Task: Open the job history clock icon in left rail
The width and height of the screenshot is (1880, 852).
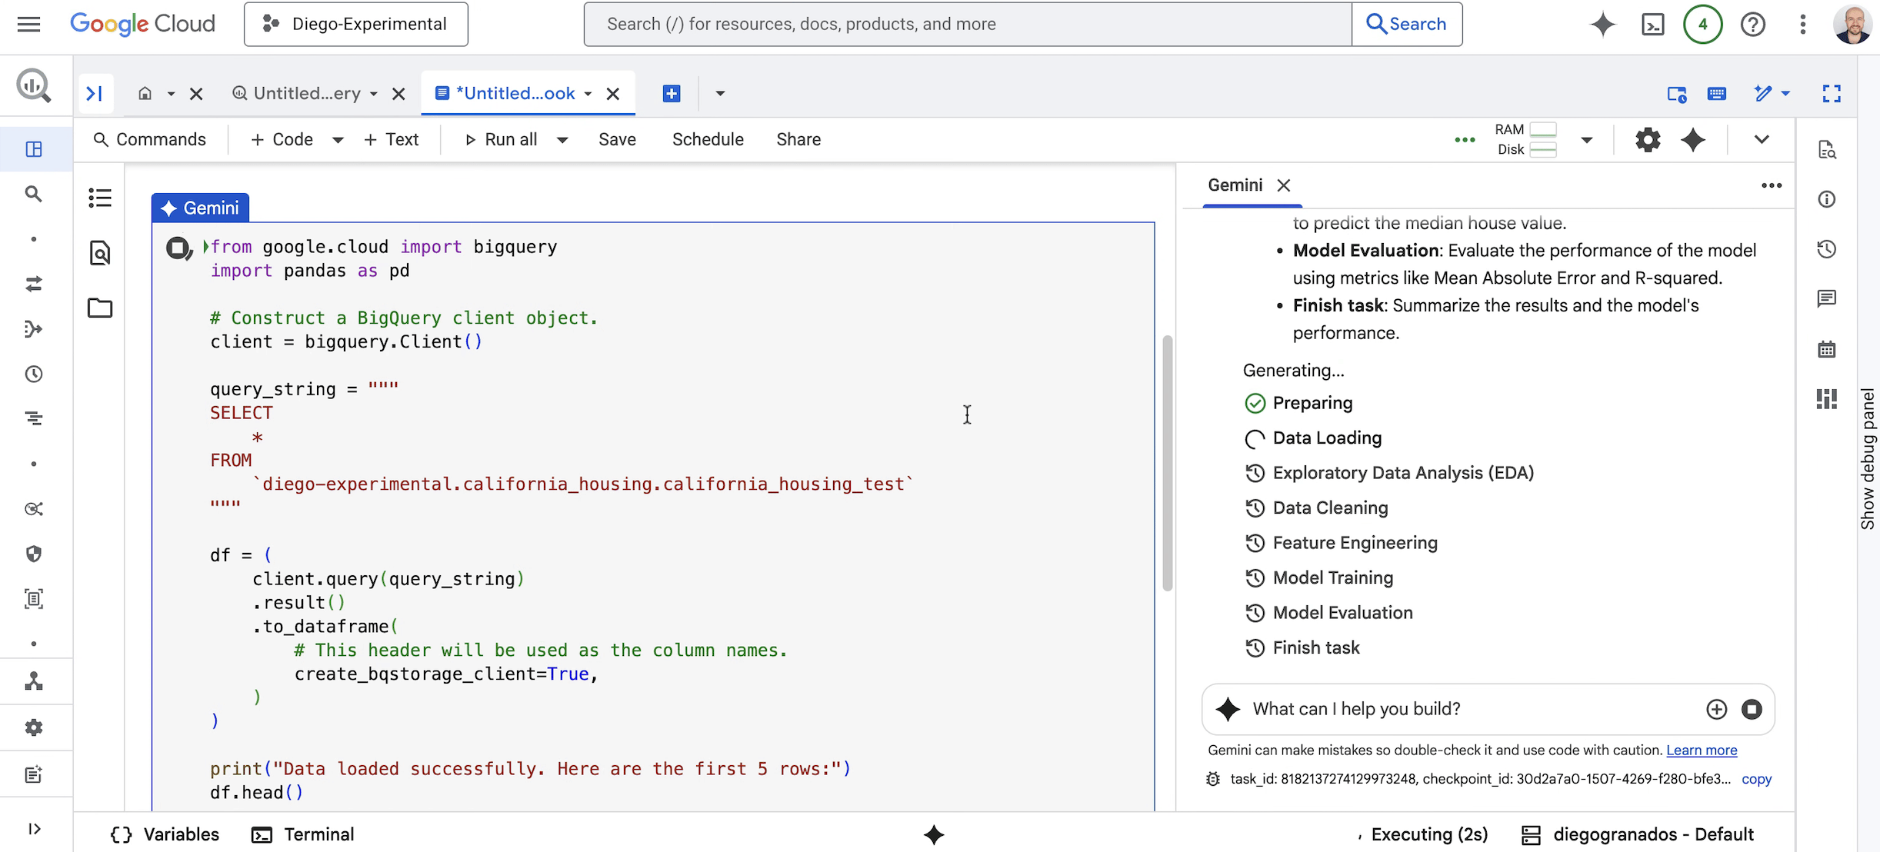Action: 34,374
